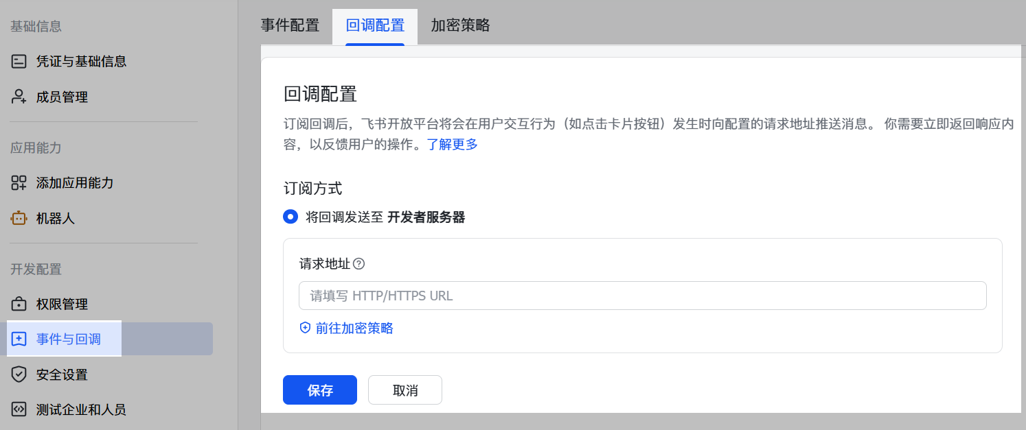The image size is (1026, 430).
Task: Click the credentials and basic info icon
Action: (19, 62)
